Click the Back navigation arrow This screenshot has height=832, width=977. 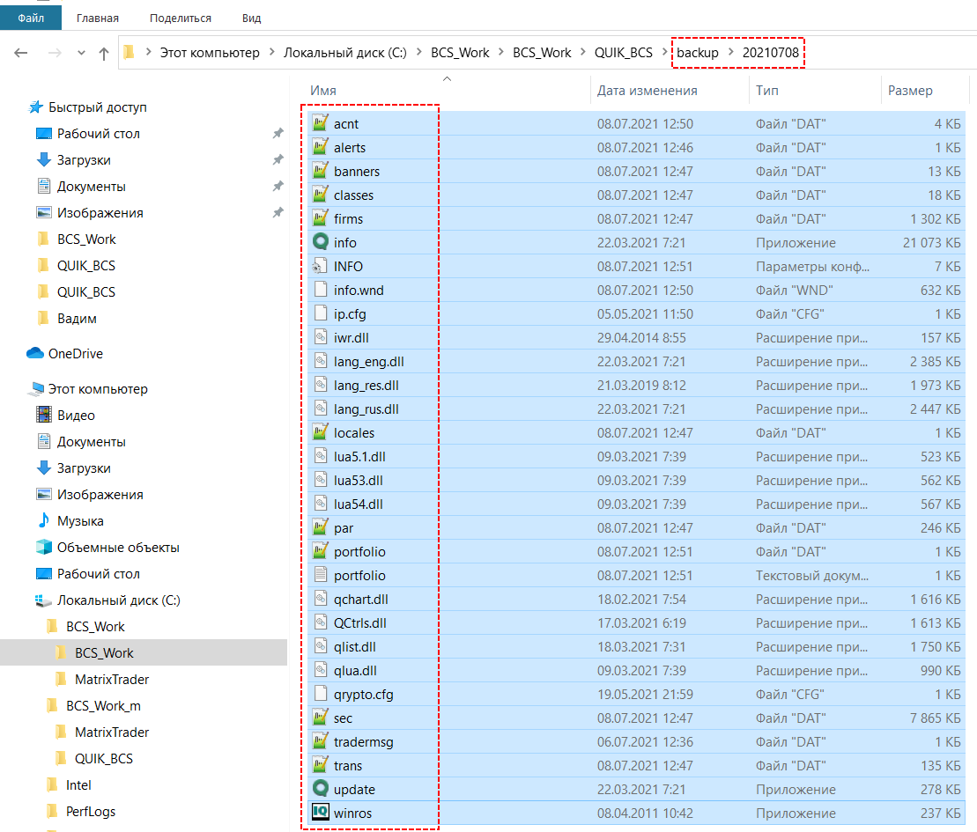pyautogui.click(x=21, y=53)
